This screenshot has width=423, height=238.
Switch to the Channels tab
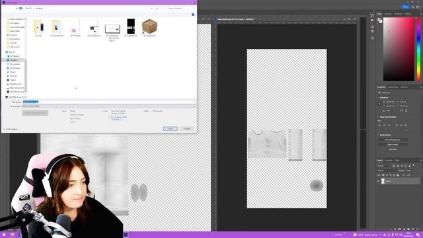click(x=389, y=161)
